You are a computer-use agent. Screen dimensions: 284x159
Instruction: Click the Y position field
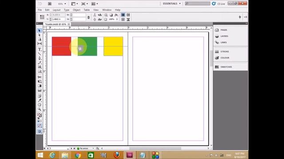[59, 19]
